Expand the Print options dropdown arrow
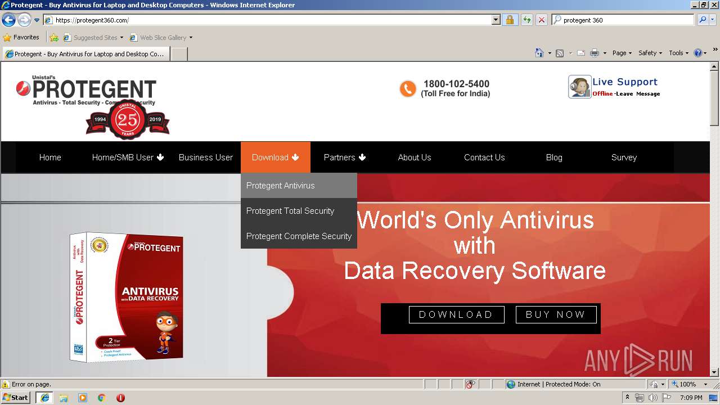720x405 pixels. point(605,53)
